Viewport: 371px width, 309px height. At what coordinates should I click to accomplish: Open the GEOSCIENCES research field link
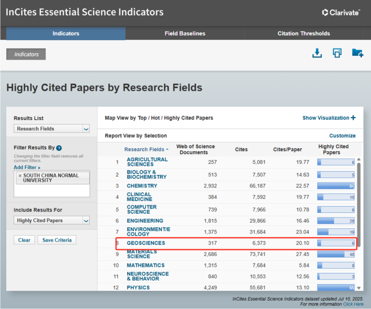click(146, 243)
